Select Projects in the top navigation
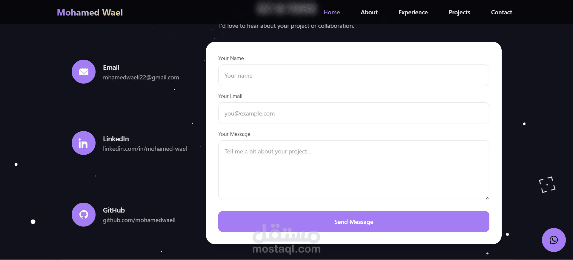The width and height of the screenshot is (573, 260). 459,12
